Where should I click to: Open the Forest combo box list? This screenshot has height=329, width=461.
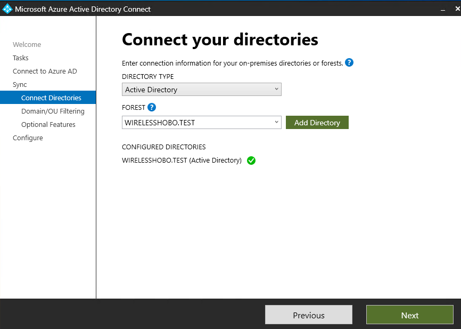click(x=276, y=123)
